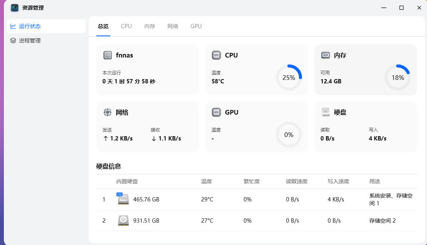Click the OS badge on disk 1
Screen dimensions: 427x245
(x=119, y=194)
